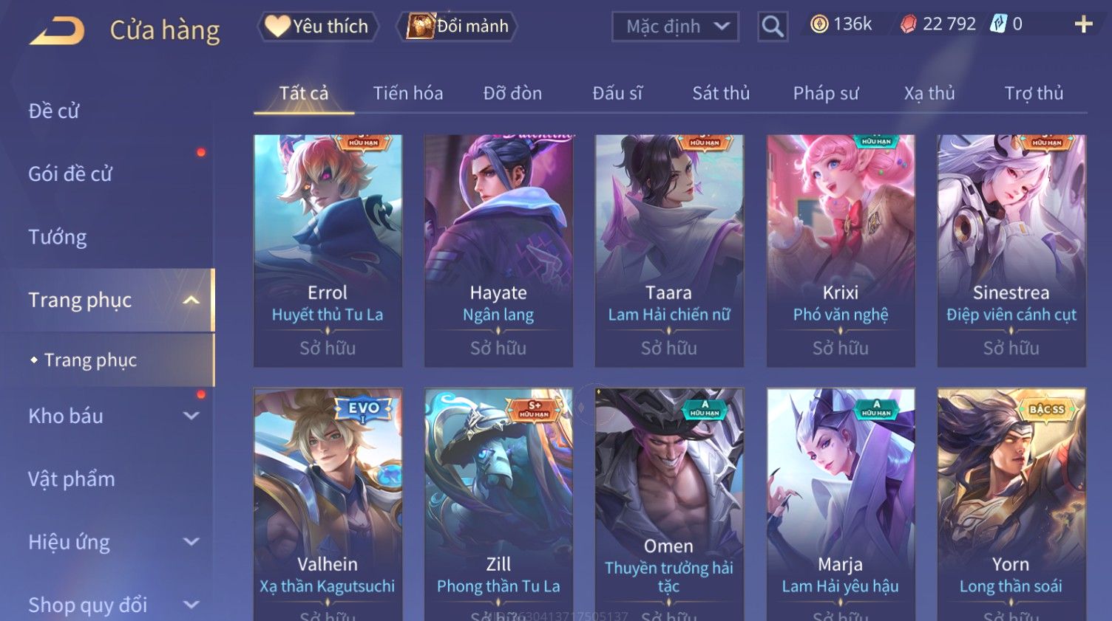Click the heart icon on Yêu thích

(x=277, y=27)
